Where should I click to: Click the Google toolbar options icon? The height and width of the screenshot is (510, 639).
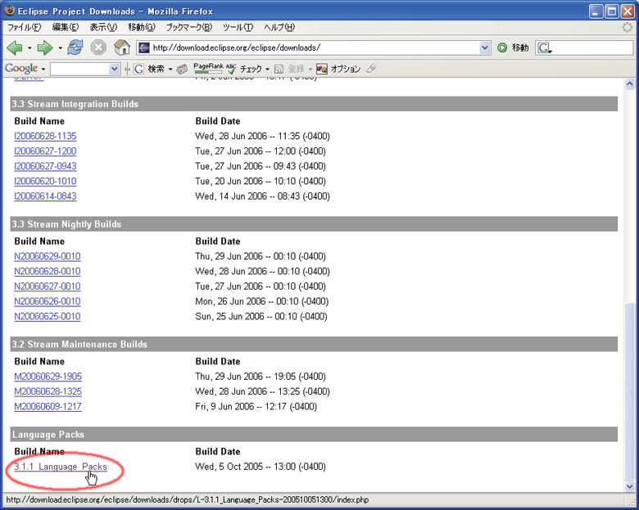[x=321, y=69]
